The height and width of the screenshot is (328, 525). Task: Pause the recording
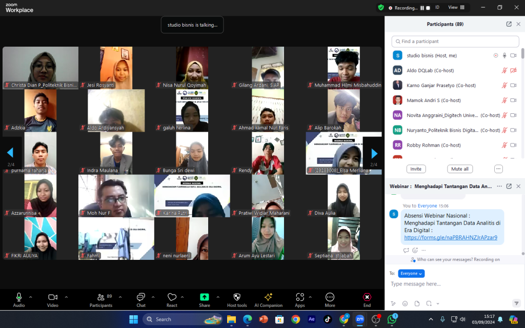(x=422, y=8)
